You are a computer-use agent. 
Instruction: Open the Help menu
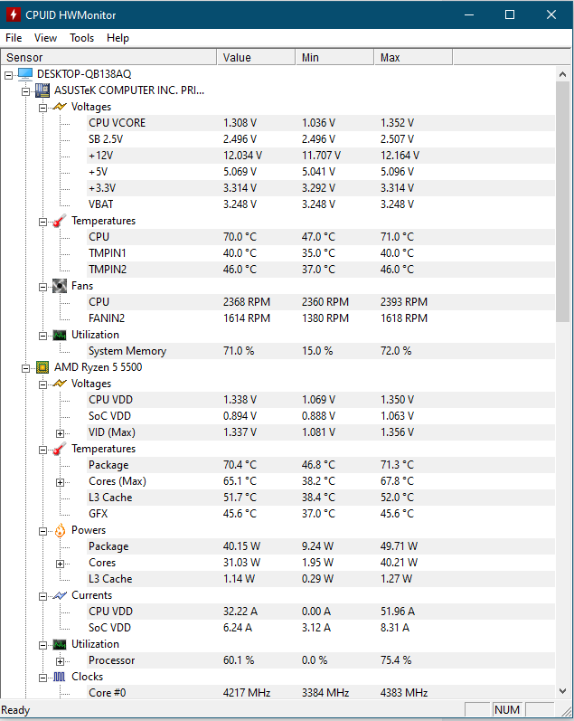118,38
